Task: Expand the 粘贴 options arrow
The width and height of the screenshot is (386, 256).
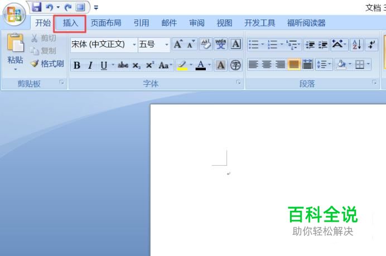Action: 15,69
